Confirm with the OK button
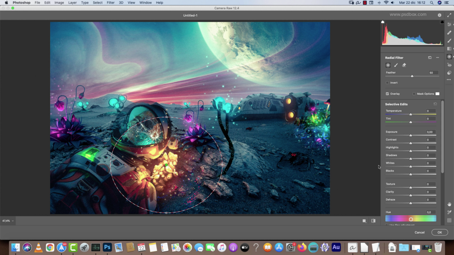The width and height of the screenshot is (454, 255). [x=440, y=232]
